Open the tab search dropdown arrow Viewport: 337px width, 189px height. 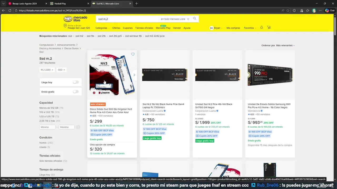3,3
